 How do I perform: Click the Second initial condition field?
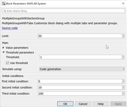tap(80, 87)
